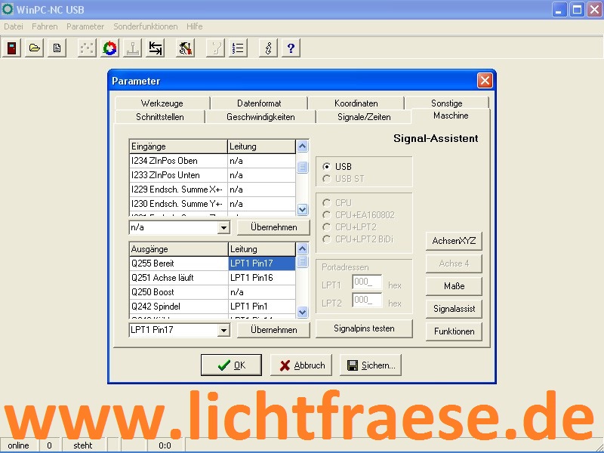Click the Signalassist button
The width and height of the screenshot is (604, 453).
coord(454,309)
